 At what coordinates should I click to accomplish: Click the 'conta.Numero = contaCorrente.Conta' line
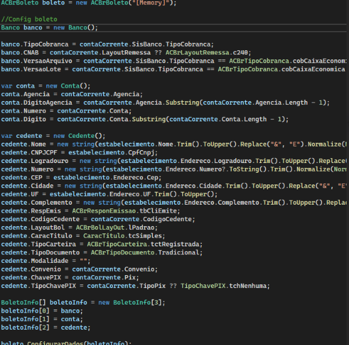click(x=66, y=111)
